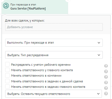The height and width of the screenshot is (99, 112).
Task: Open help beside keep current responsible dropdown
Action: pyautogui.click(x=106, y=94)
